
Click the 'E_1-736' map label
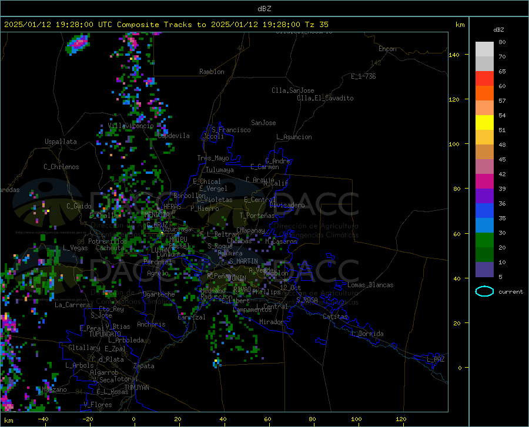pyautogui.click(x=363, y=76)
